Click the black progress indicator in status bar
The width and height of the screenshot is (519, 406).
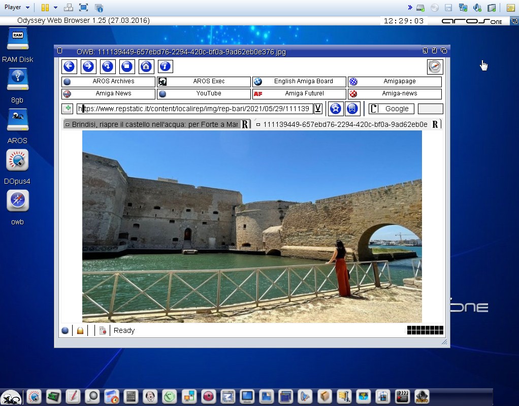pyautogui.click(x=425, y=330)
